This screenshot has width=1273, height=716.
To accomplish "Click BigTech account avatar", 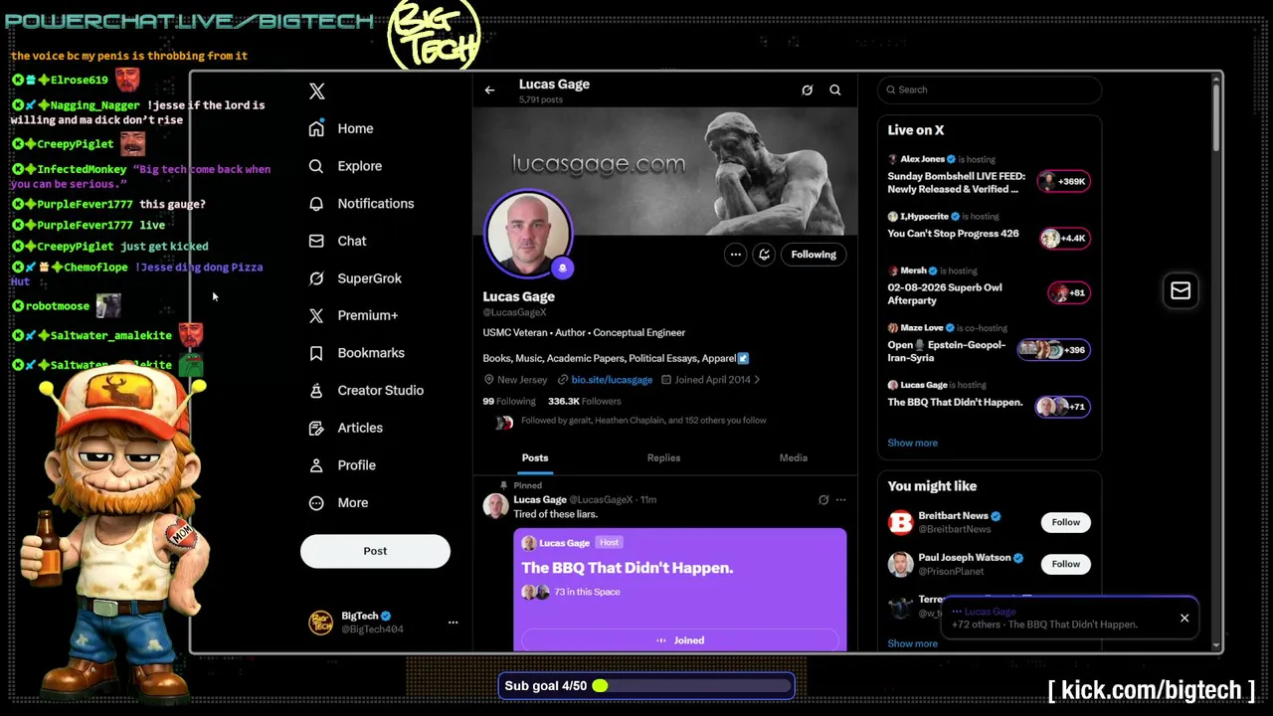I will (x=321, y=623).
